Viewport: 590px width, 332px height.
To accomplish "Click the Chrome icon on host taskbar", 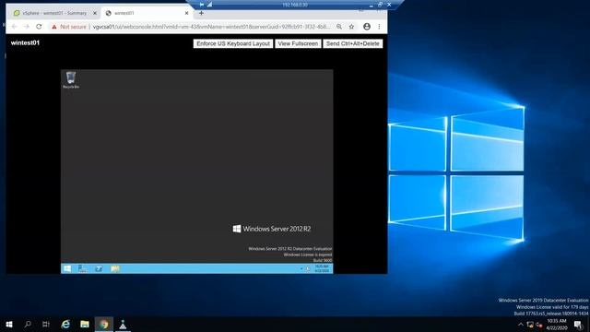I will (x=104, y=324).
